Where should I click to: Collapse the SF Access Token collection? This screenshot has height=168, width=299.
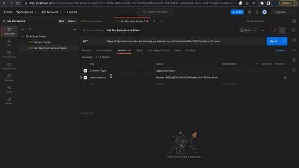(x=22, y=36)
